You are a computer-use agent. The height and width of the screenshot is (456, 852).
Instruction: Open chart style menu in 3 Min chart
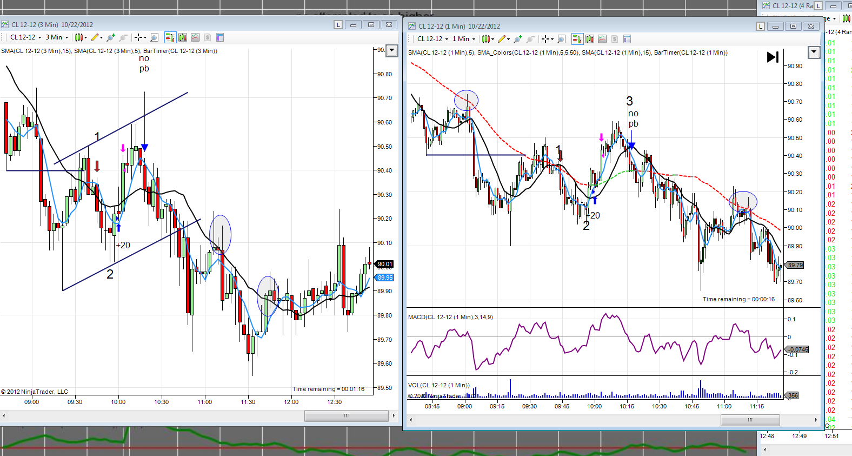[x=79, y=37]
